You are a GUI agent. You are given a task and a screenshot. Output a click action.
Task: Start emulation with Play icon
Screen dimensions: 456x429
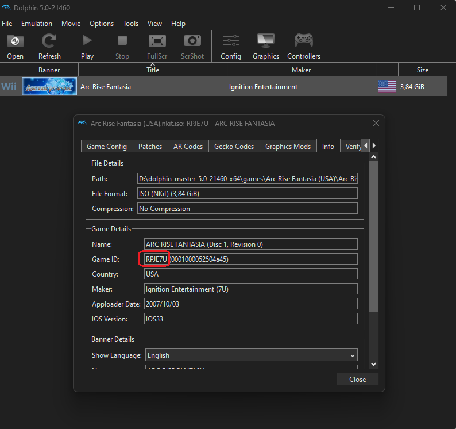pos(87,41)
